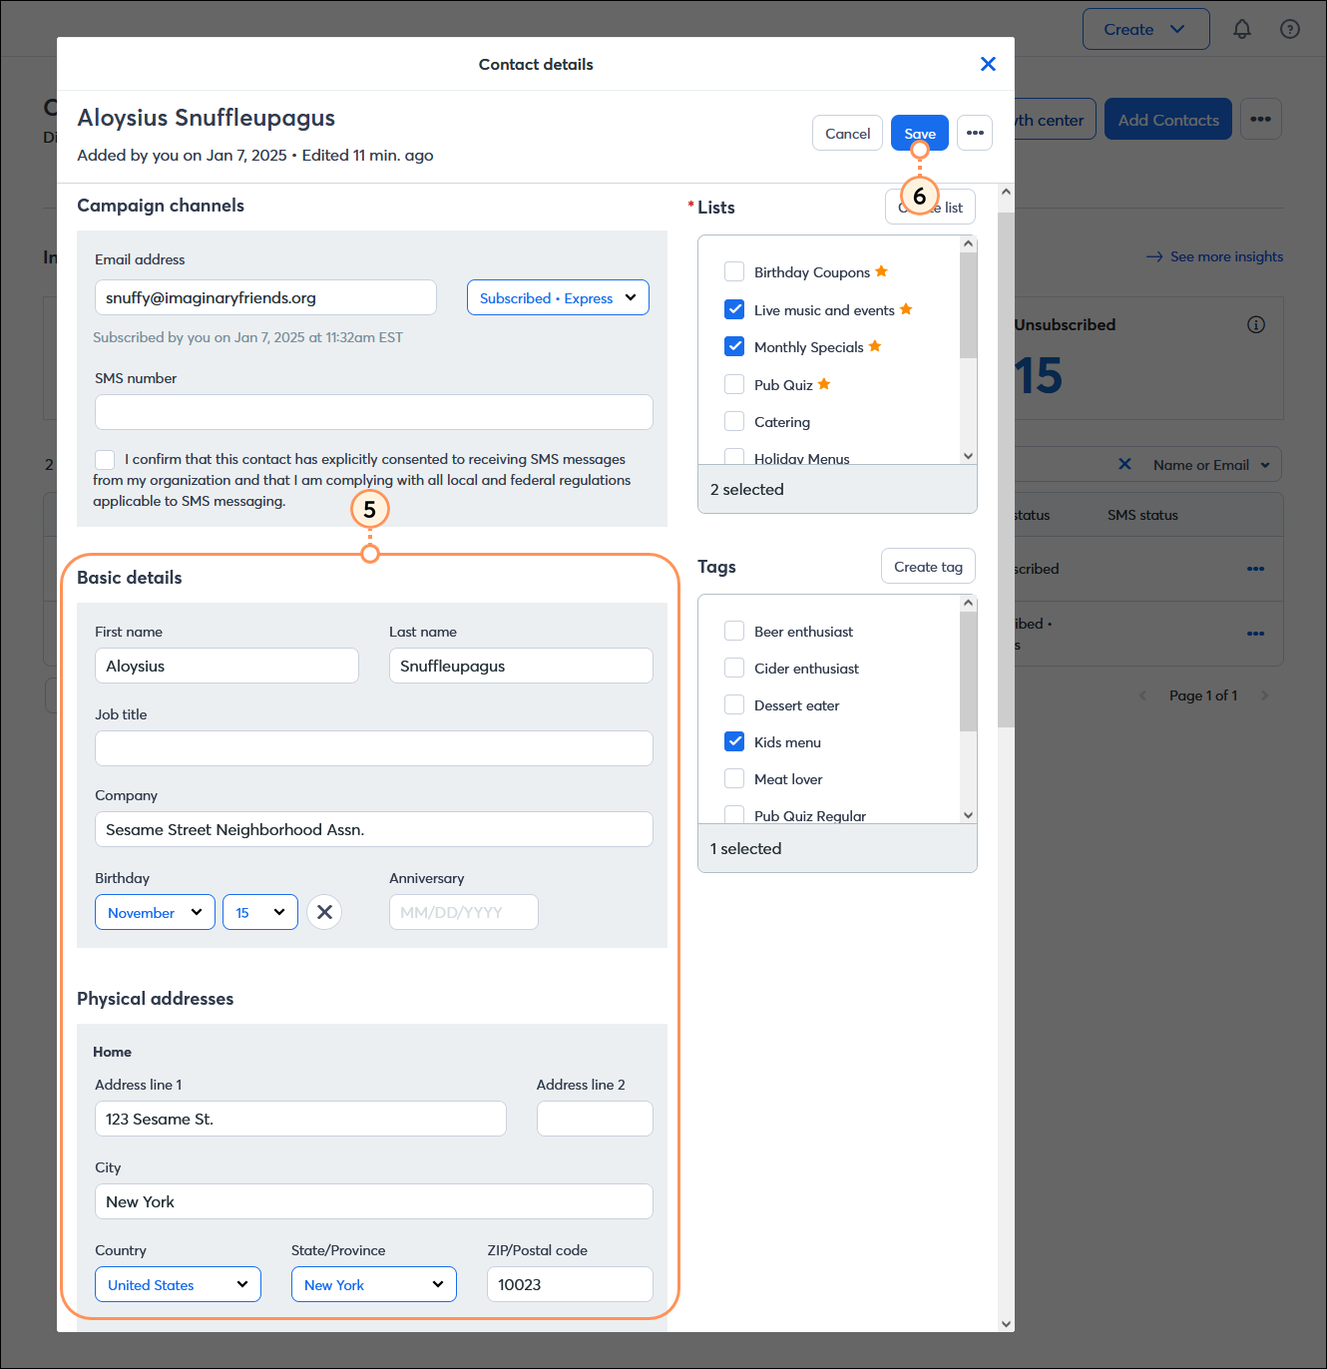The width and height of the screenshot is (1327, 1369).
Task: Check the Dessert eater tag
Action: pyautogui.click(x=734, y=704)
